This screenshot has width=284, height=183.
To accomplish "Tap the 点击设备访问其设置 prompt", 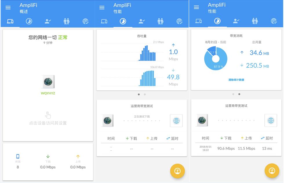I will (48, 123).
